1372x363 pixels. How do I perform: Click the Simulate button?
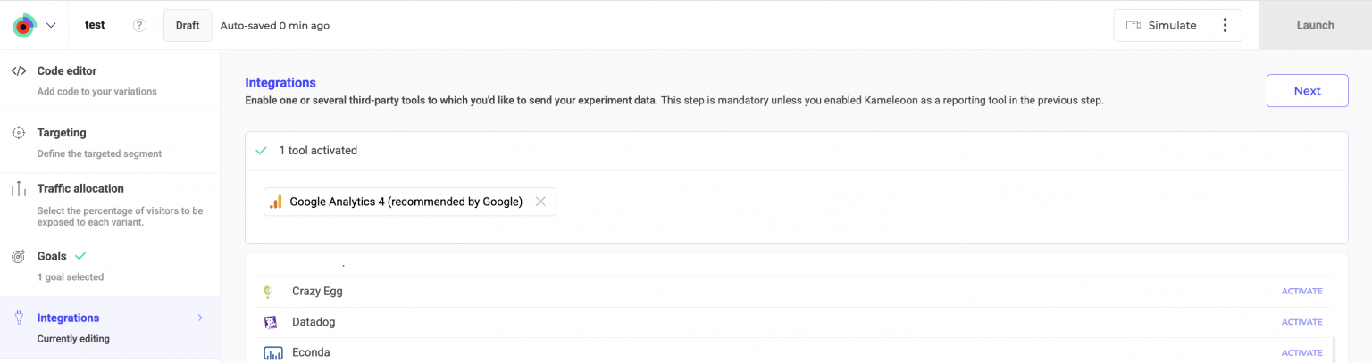pos(1160,25)
